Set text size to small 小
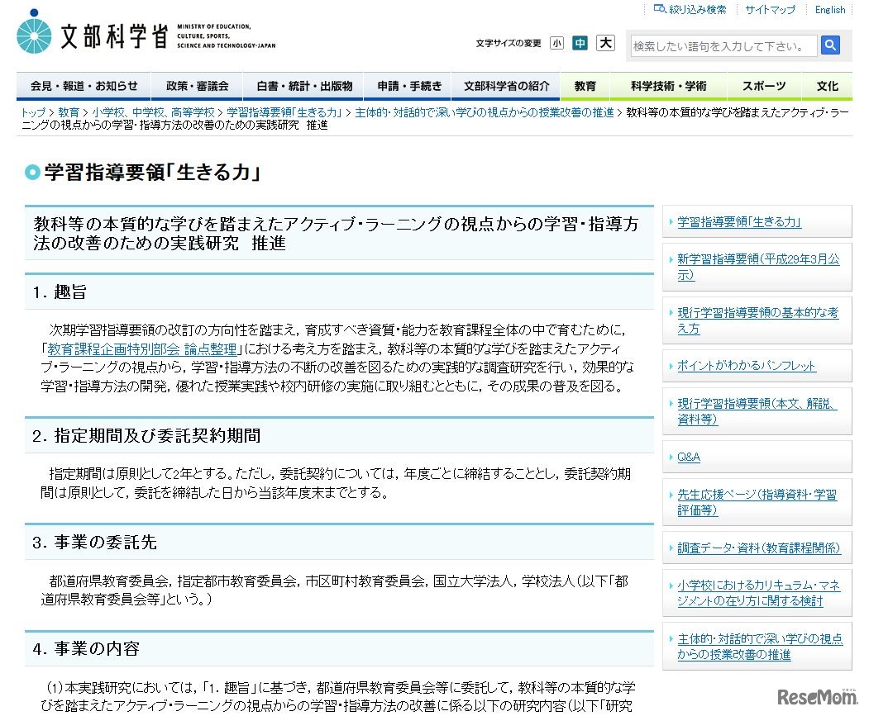This screenshot has width=869, height=716. 557,43
